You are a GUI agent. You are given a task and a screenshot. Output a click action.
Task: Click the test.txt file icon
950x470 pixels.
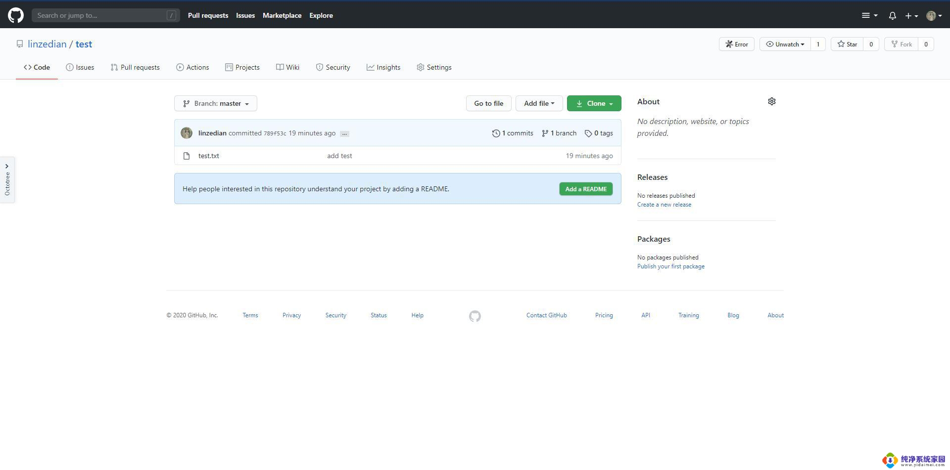tap(187, 156)
